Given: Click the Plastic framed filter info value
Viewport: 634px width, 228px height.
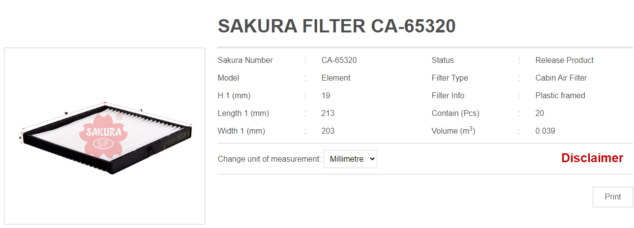Looking at the screenshot, I should [560, 96].
